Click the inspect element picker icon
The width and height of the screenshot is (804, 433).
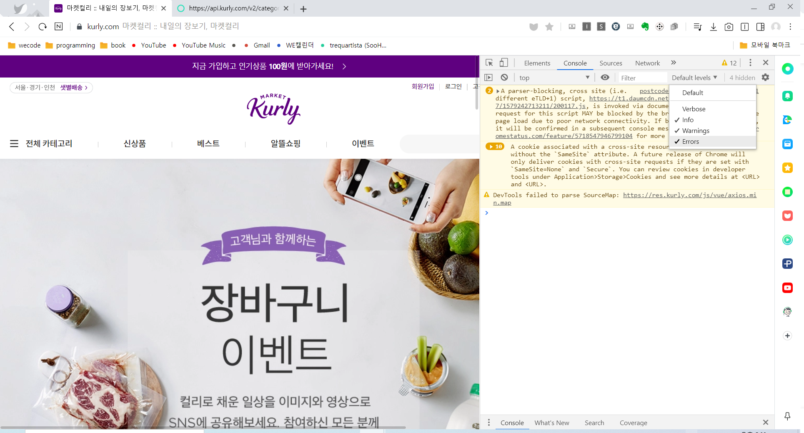(489, 63)
